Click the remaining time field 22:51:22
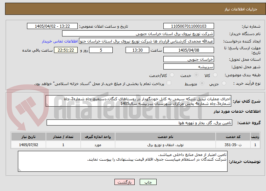Image resolution: width=266 pixels, height=191 pixels. (66, 50)
